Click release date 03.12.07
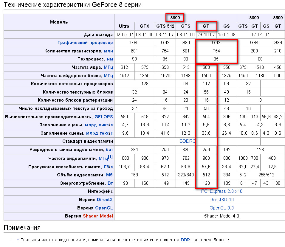Image resolution: width=285 pixels, height=247 pixels. [165, 35]
